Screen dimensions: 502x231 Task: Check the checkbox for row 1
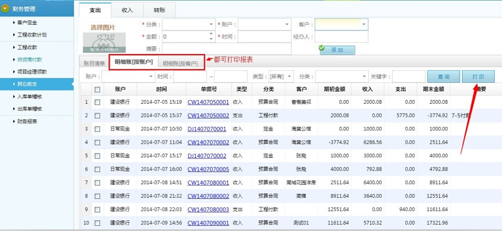(97, 102)
